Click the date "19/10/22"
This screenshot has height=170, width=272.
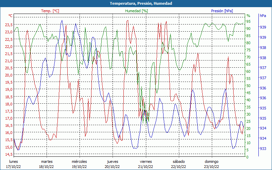point(79,167)
